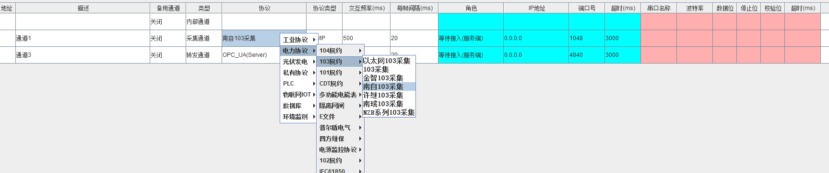
Task: Select 通道1 backup channel cell 关闭
Action: [x=168, y=38]
